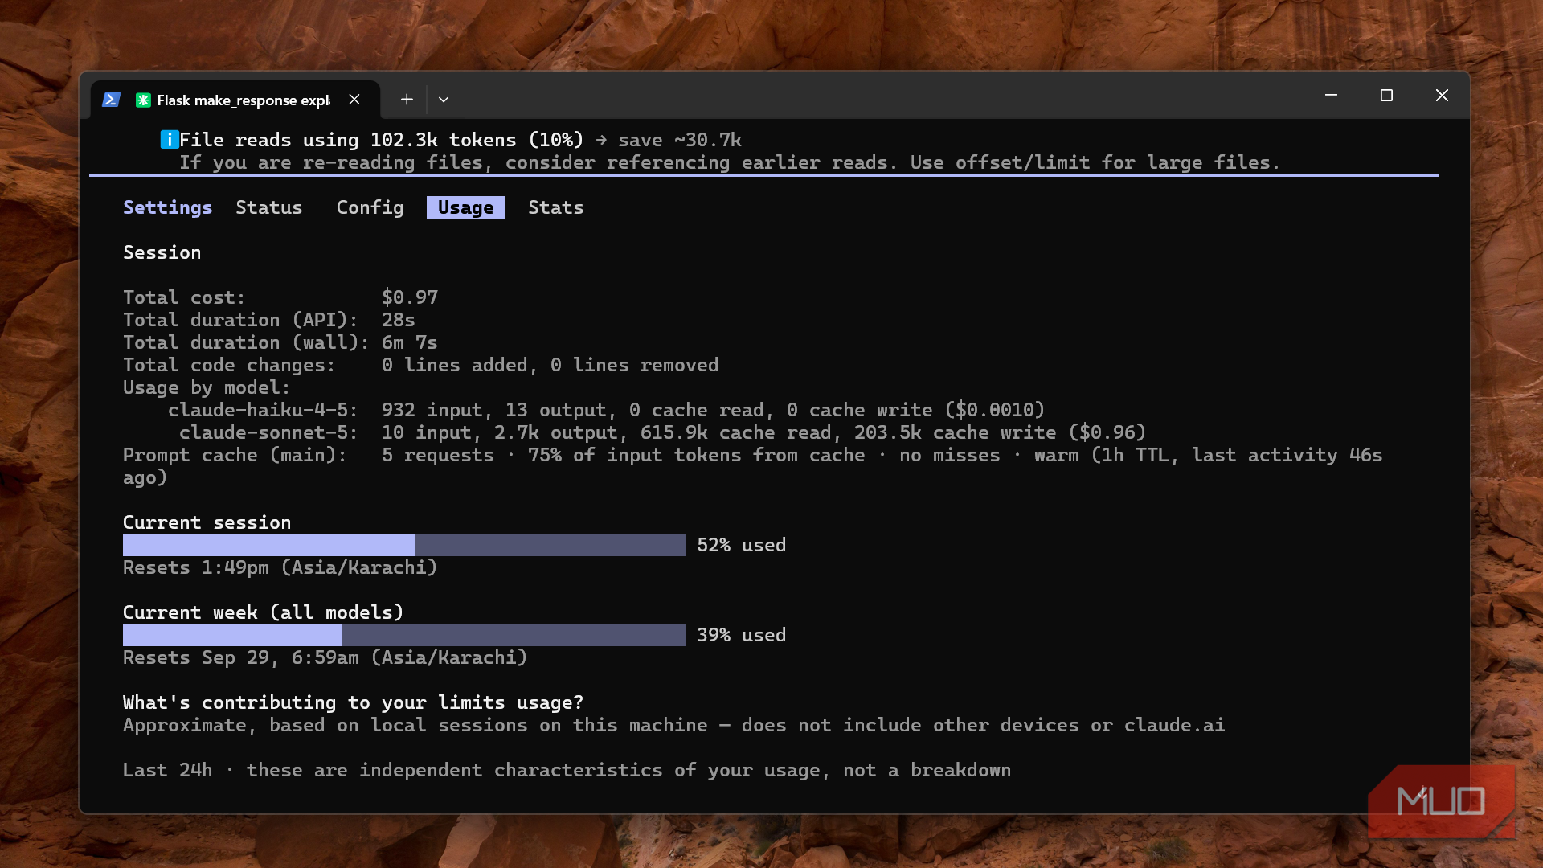This screenshot has height=868, width=1543.
Task: Click the PowerShell icon on the terminal tab
Action: [x=111, y=100]
